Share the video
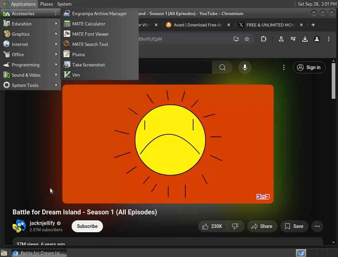 (262, 226)
